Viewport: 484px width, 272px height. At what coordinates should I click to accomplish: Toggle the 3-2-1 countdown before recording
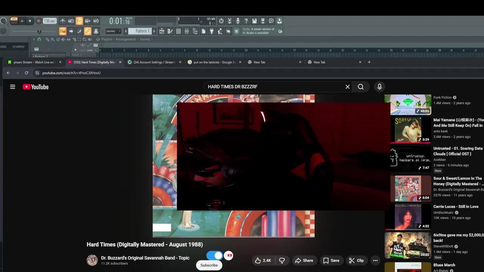[79, 21]
